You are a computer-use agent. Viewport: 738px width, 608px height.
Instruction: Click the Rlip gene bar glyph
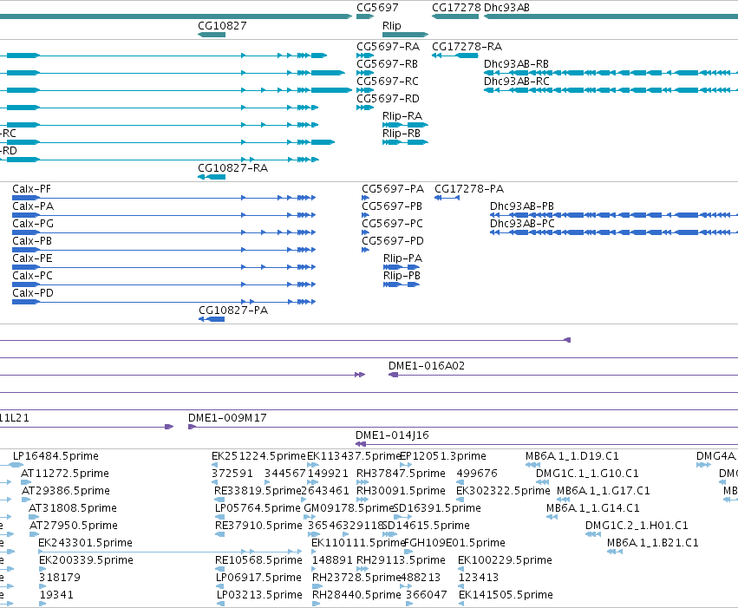tap(405, 35)
